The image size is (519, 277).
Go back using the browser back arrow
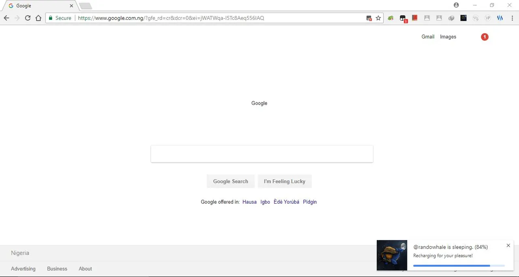[6, 18]
